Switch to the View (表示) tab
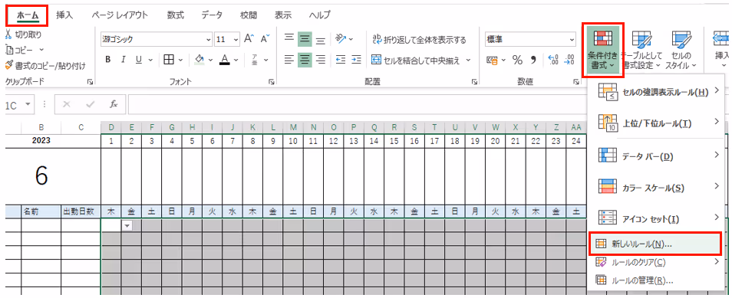 point(283,15)
